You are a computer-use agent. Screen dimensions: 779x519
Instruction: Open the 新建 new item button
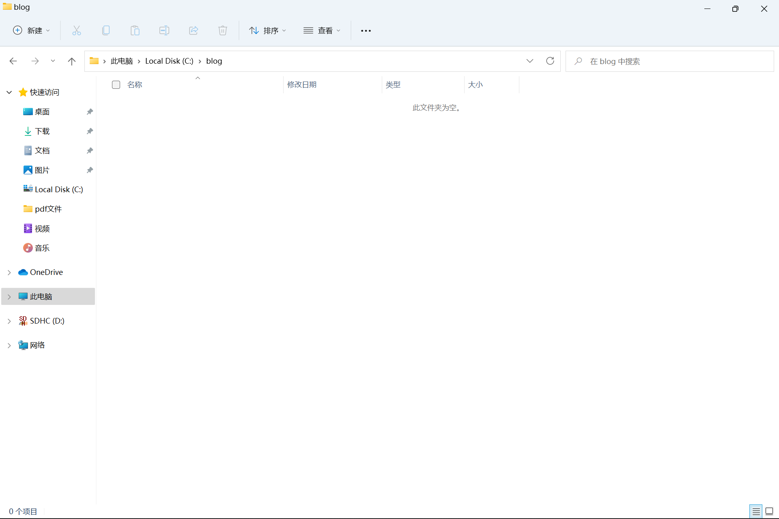[32, 30]
